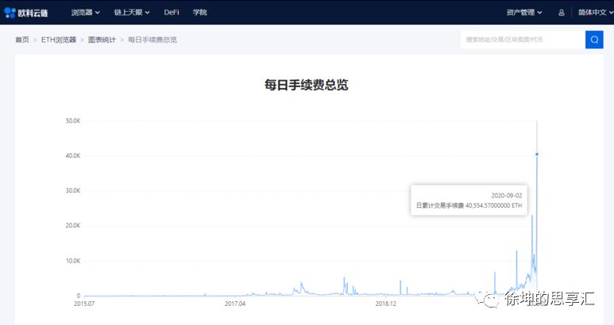The height and width of the screenshot is (325, 614).
Task: Open the 资产管理 dropdown
Action: (x=524, y=13)
